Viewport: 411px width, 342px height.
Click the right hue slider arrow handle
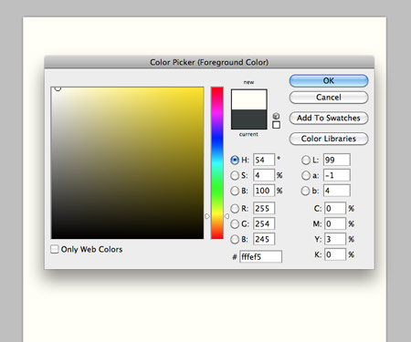[227, 216]
